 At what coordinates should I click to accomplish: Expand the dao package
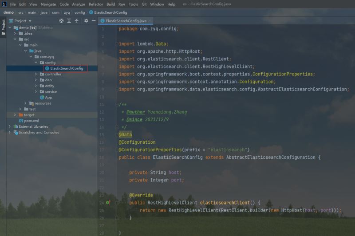click(36, 80)
